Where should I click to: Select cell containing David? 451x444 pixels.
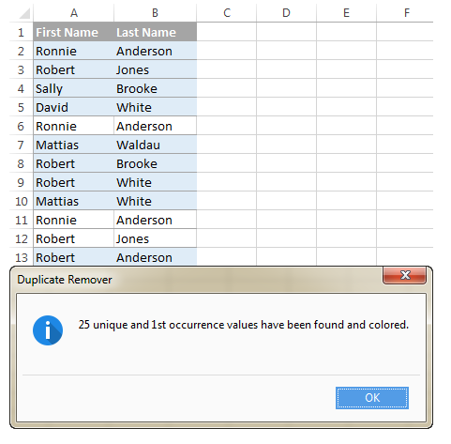tap(74, 107)
